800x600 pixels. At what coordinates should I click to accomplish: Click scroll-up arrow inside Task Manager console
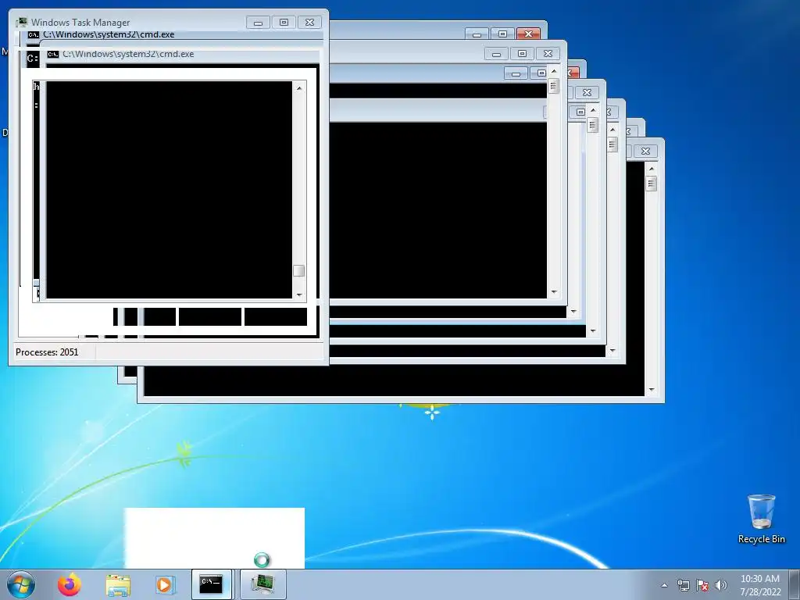[x=299, y=88]
